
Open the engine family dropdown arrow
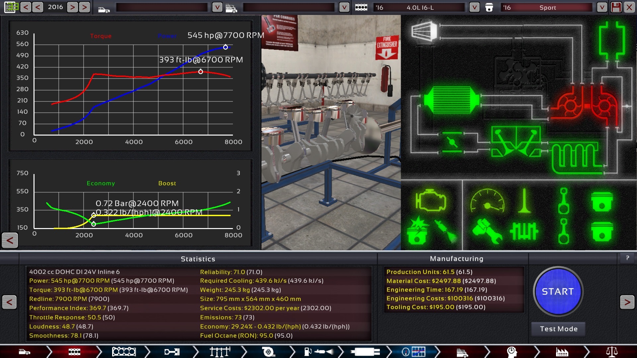[474, 7]
